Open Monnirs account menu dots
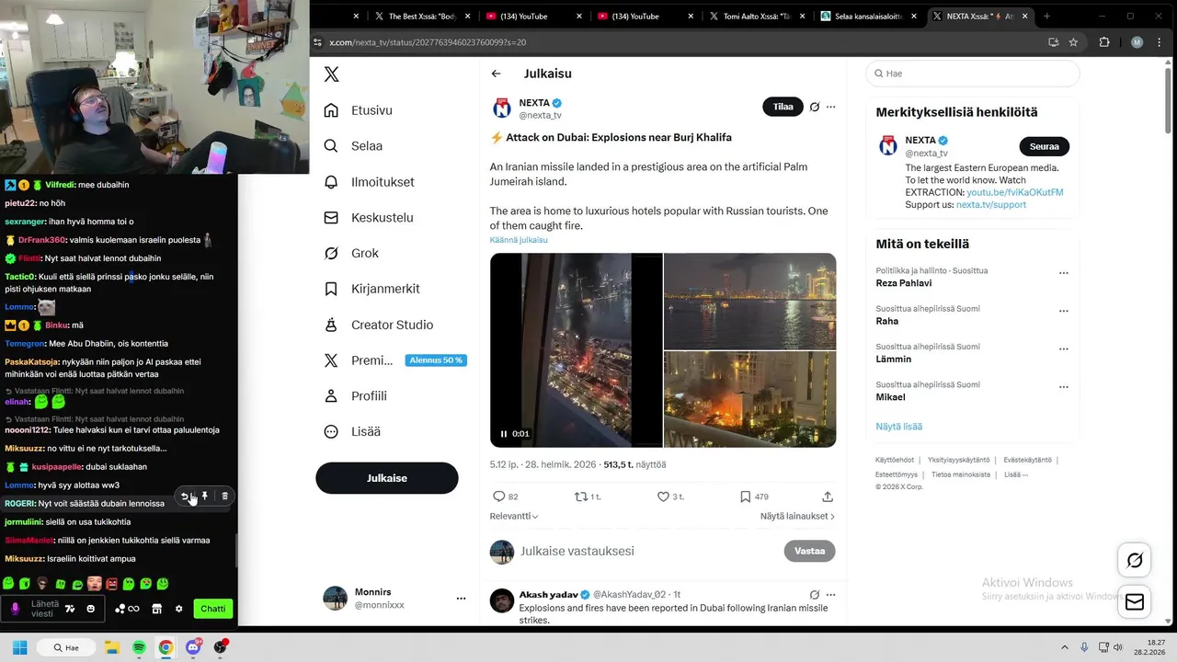Viewport: 1177px width, 662px height. (462, 599)
